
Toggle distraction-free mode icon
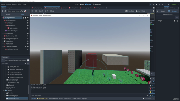pos(154,8)
